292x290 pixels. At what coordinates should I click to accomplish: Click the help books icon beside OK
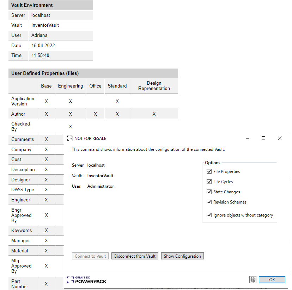(253, 280)
